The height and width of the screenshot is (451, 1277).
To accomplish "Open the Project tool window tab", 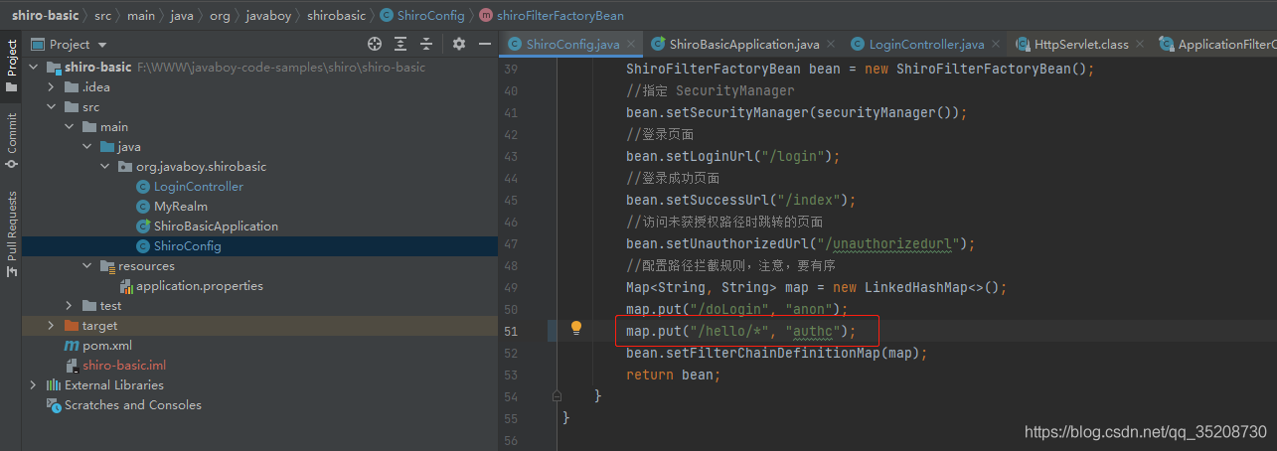I will pos(11,67).
